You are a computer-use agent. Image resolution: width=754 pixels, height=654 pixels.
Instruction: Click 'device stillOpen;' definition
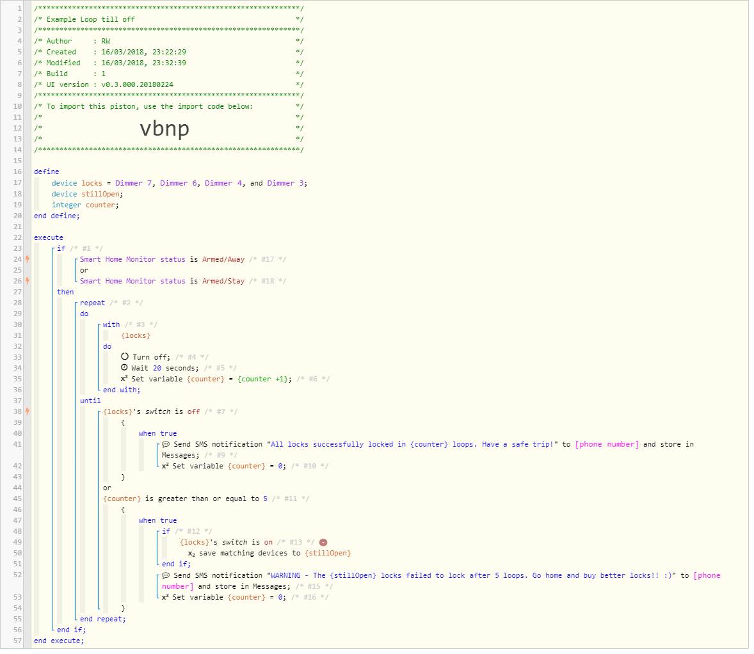click(x=88, y=196)
